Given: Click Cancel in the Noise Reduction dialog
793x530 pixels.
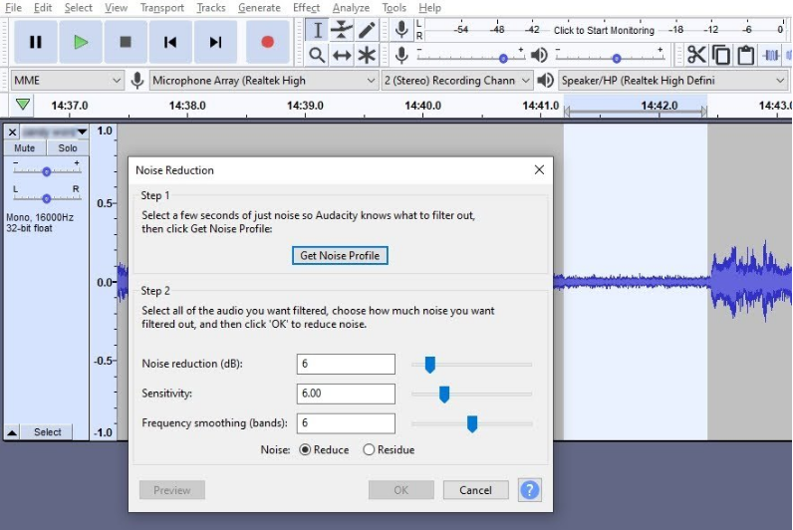Looking at the screenshot, I should click(x=475, y=490).
